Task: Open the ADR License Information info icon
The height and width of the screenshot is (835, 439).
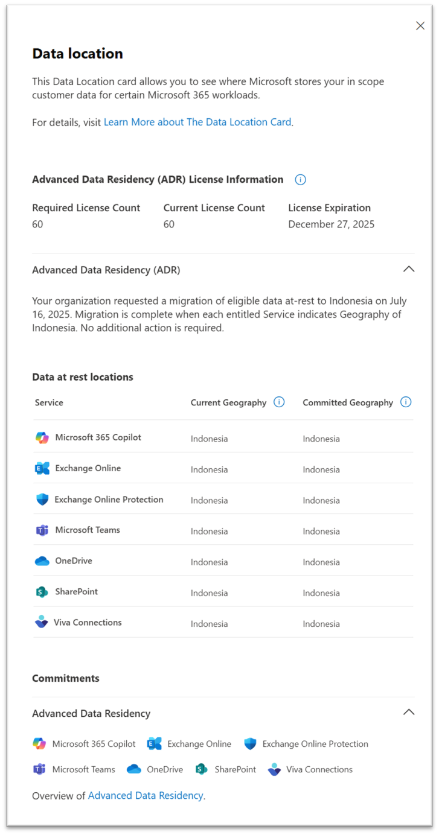Action: pos(300,179)
